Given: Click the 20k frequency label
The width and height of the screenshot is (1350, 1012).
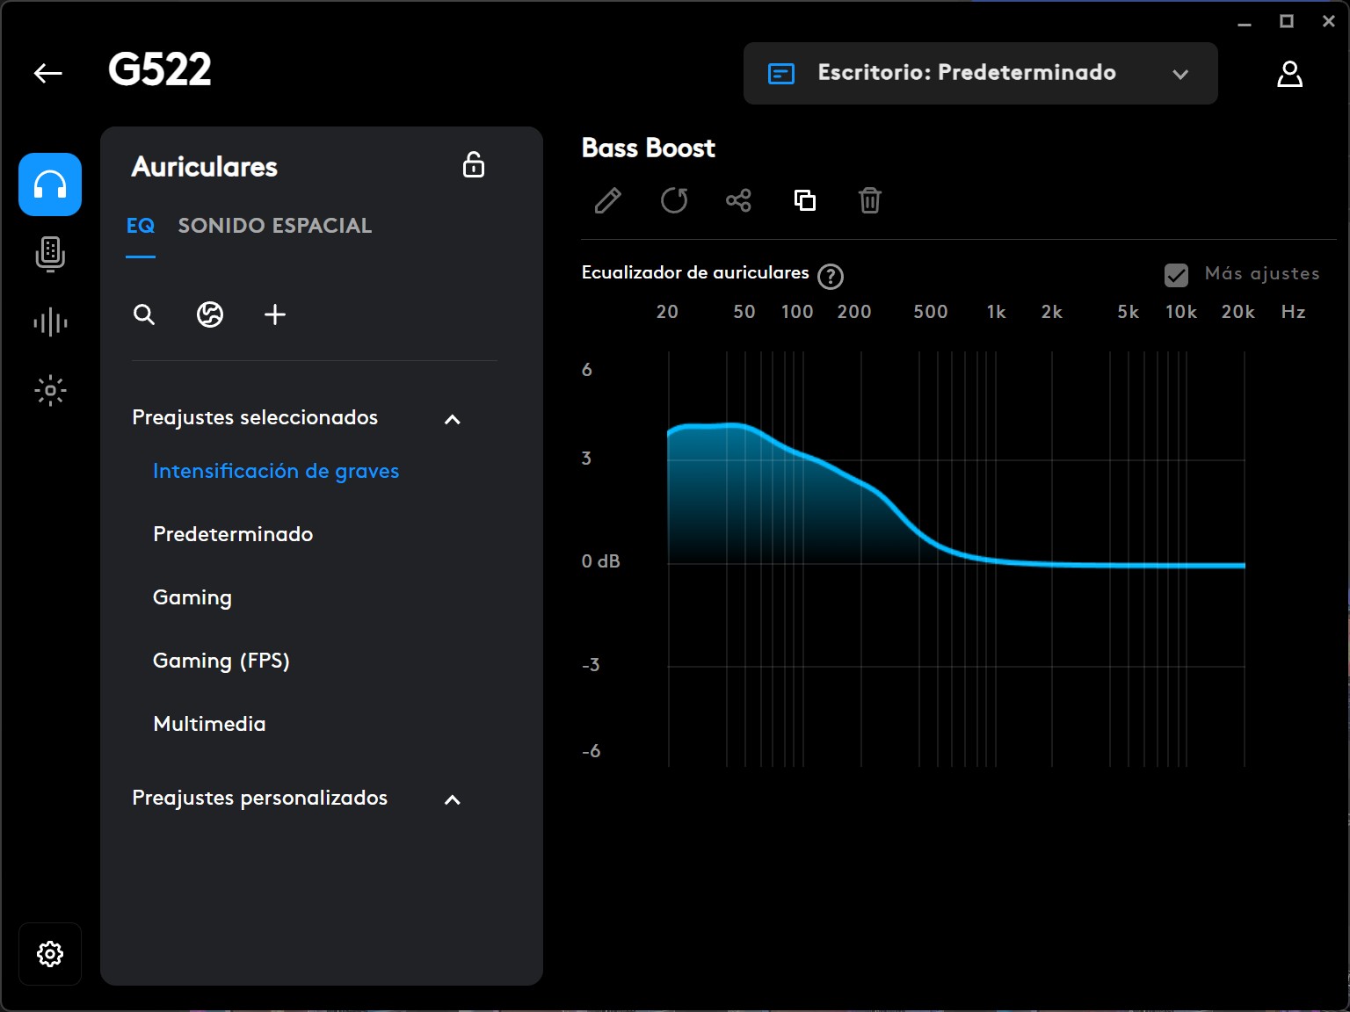Looking at the screenshot, I should 1238,312.
